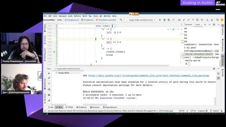Click the layout icon in Run panel sidebar
Image resolution: width=226 pixels, height=127 pixels.
(49, 95)
